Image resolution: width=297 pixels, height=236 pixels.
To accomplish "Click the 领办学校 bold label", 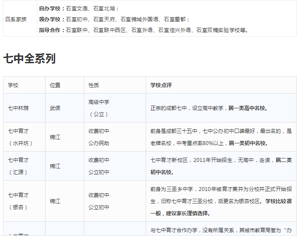I will click(x=52, y=19).
